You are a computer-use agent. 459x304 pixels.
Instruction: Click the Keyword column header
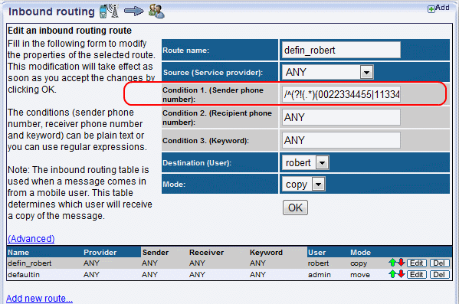click(266, 252)
